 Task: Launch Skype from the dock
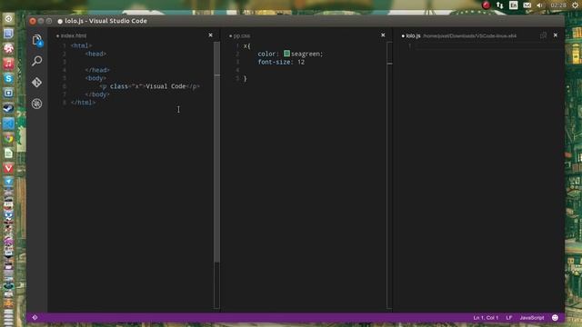coord(8,78)
